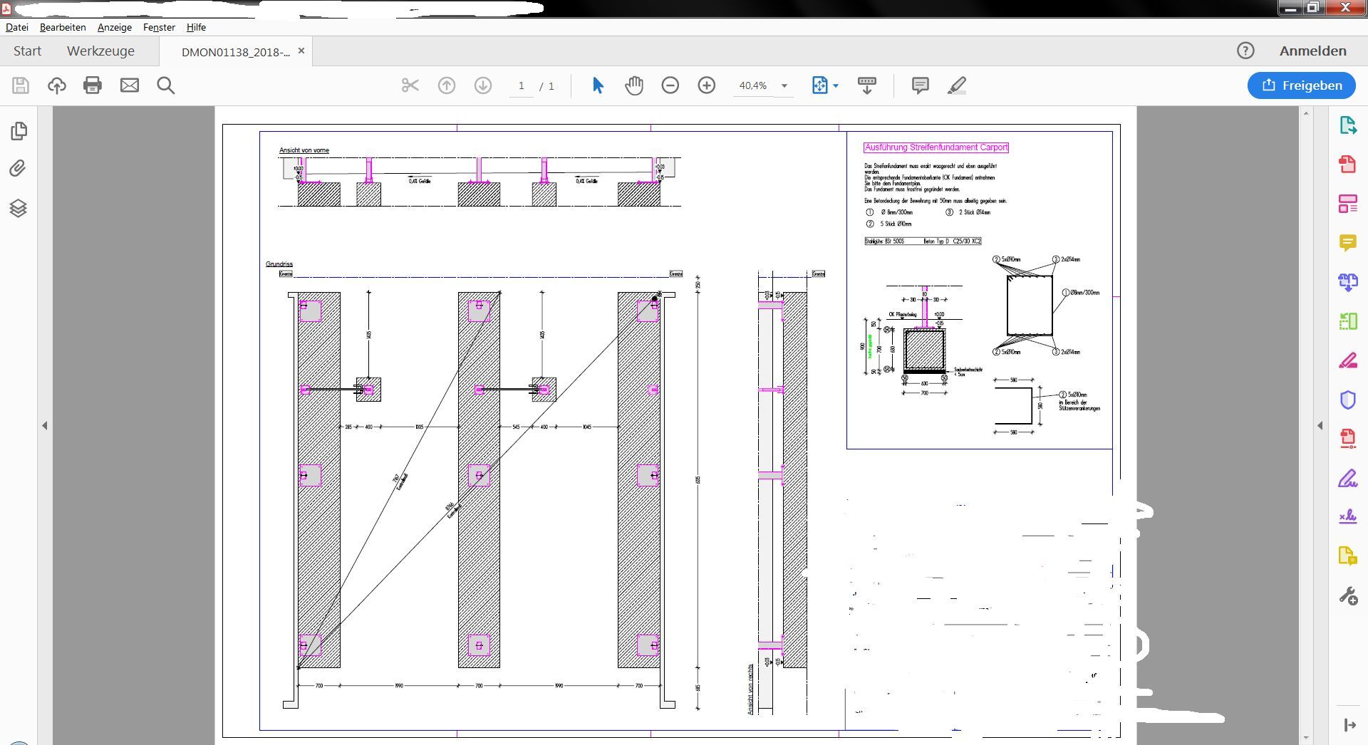Select the highlighter pen tool
This screenshot has width=1368, height=745.
(957, 85)
